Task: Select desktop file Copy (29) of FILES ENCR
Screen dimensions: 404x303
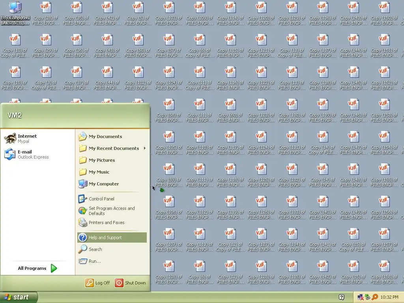Action: pyautogui.click(x=46, y=46)
